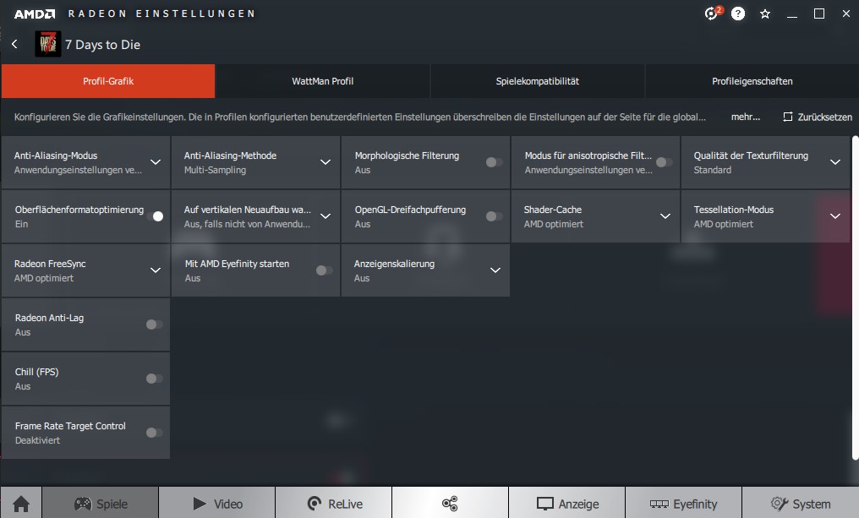The image size is (859, 518).
Task: Expand Anzeigenskalierung dropdown
Action: (495, 270)
